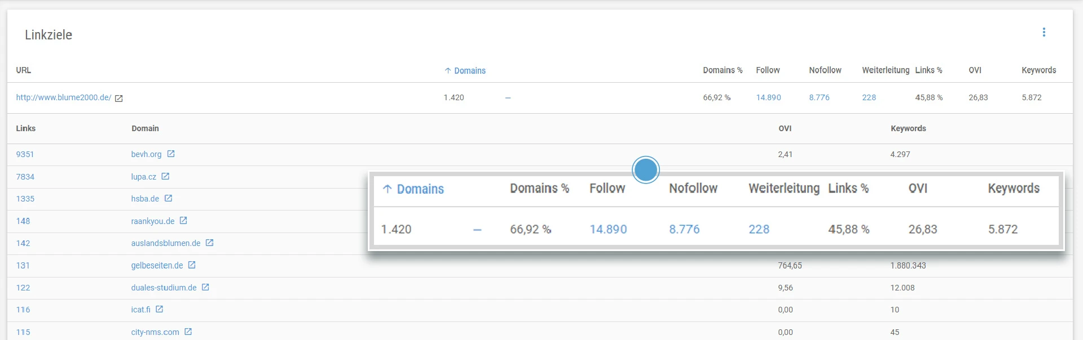Click the 9351 links count for bevh.org
Image resolution: width=1083 pixels, height=340 pixels.
(25, 154)
